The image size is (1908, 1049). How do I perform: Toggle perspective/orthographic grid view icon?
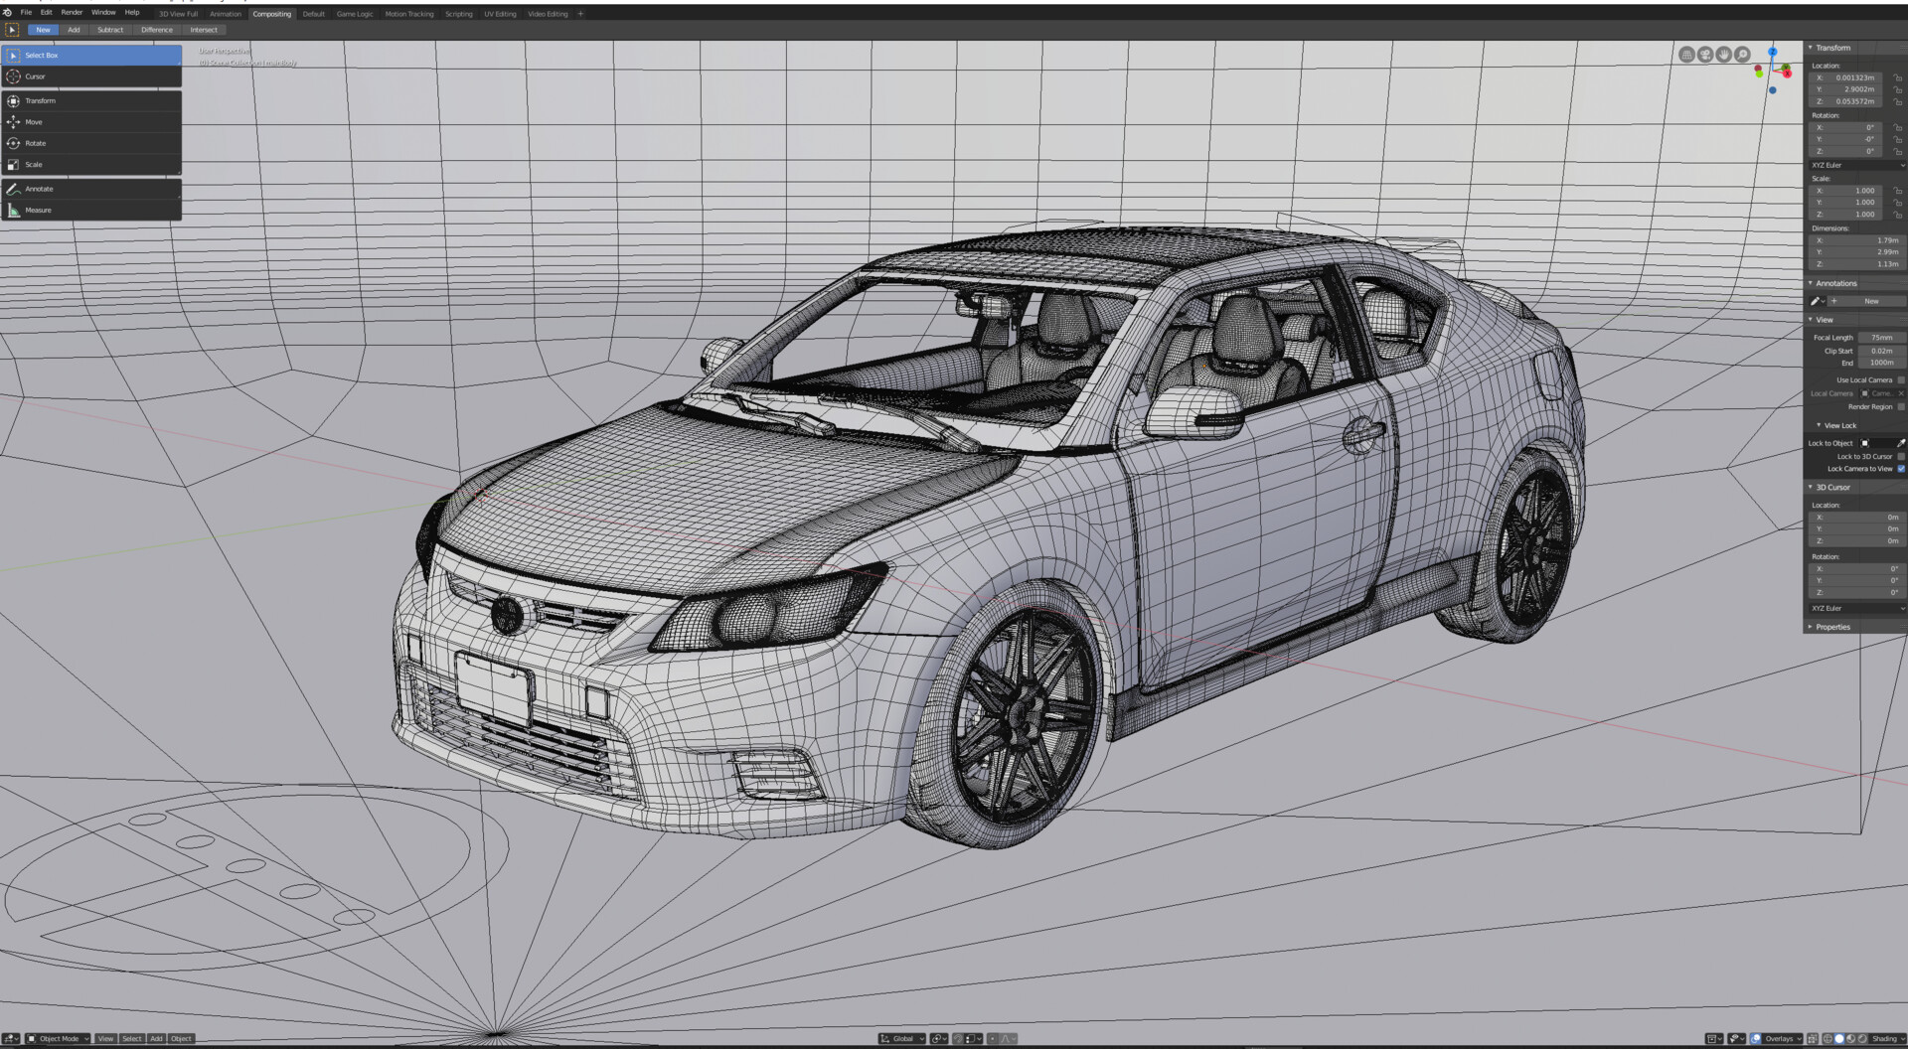coord(1686,55)
